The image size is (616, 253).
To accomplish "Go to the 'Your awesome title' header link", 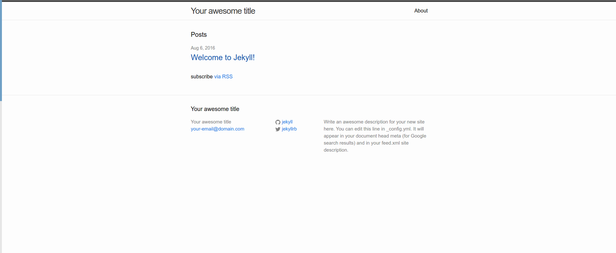I will 223,11.
